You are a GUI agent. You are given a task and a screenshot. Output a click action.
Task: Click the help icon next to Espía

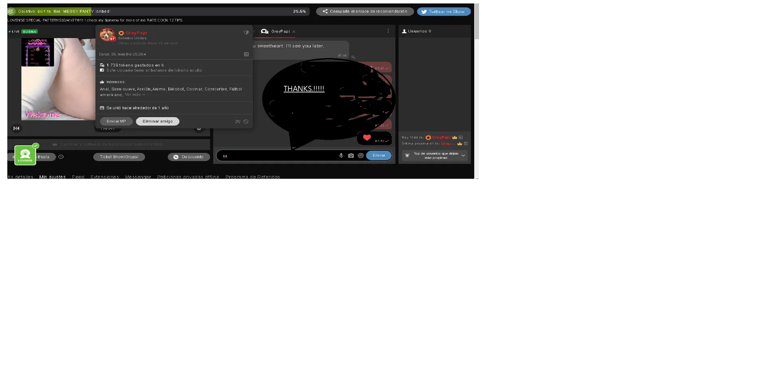pyautogui.click(x=61, y=157)
